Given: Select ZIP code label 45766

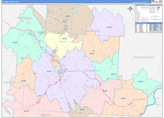Looking at the screenshot, I should tap(24, 81).
